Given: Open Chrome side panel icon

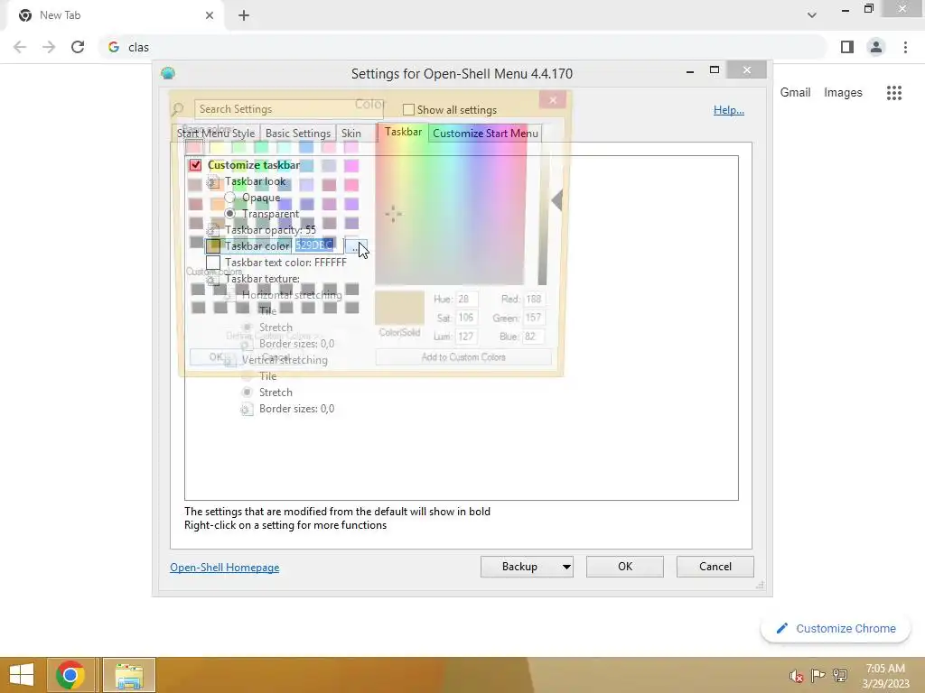Looking at the screenshot, I should [847, 47].
